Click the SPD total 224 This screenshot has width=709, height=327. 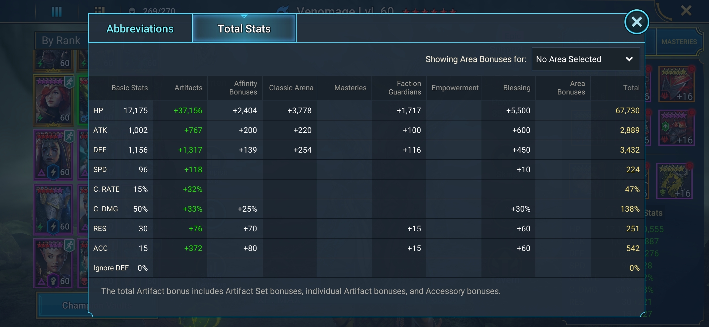633,170
